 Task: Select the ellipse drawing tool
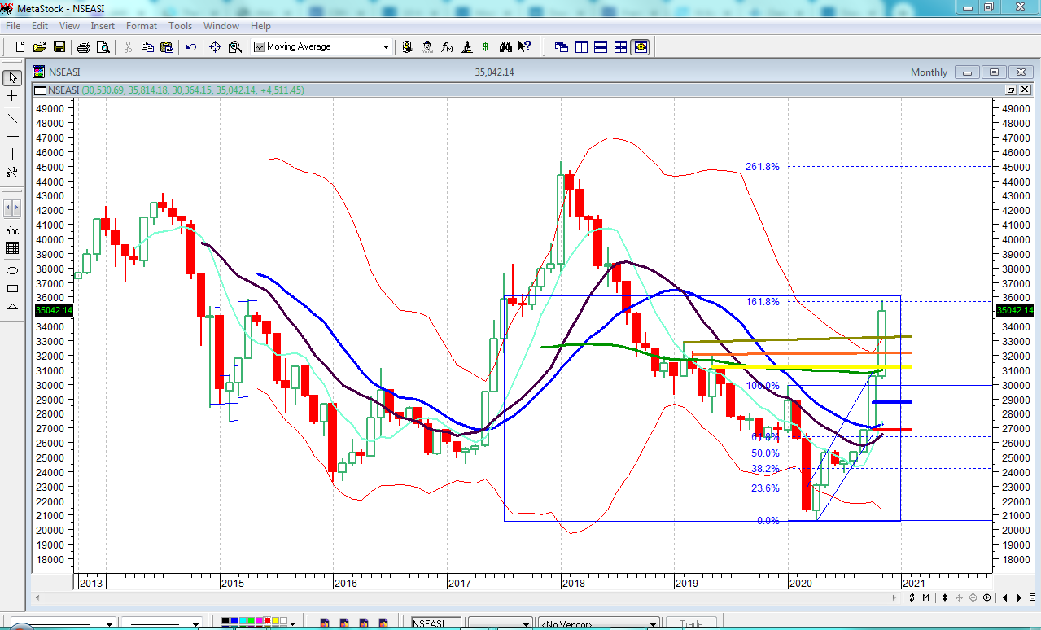12,270
